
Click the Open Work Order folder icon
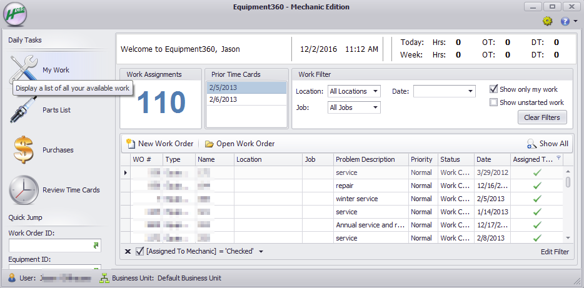pos(209,144)
